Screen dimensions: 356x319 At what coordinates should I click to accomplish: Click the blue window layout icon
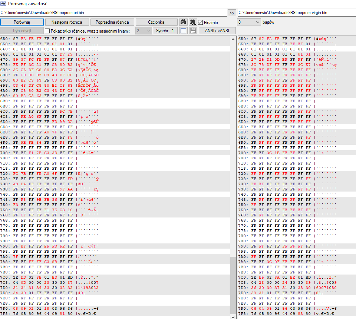click(x=183, y=31)
